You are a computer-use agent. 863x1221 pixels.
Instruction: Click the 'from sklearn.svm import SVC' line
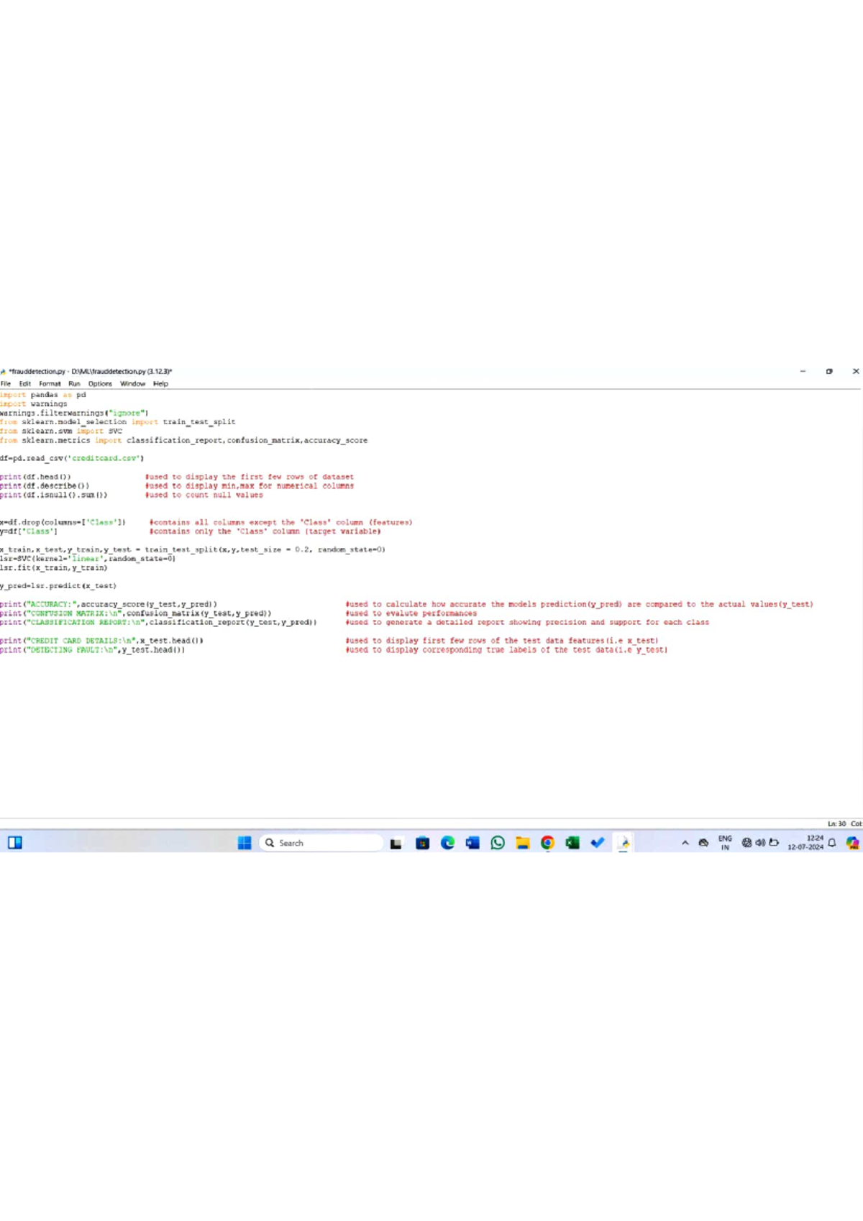pos(61,431)
